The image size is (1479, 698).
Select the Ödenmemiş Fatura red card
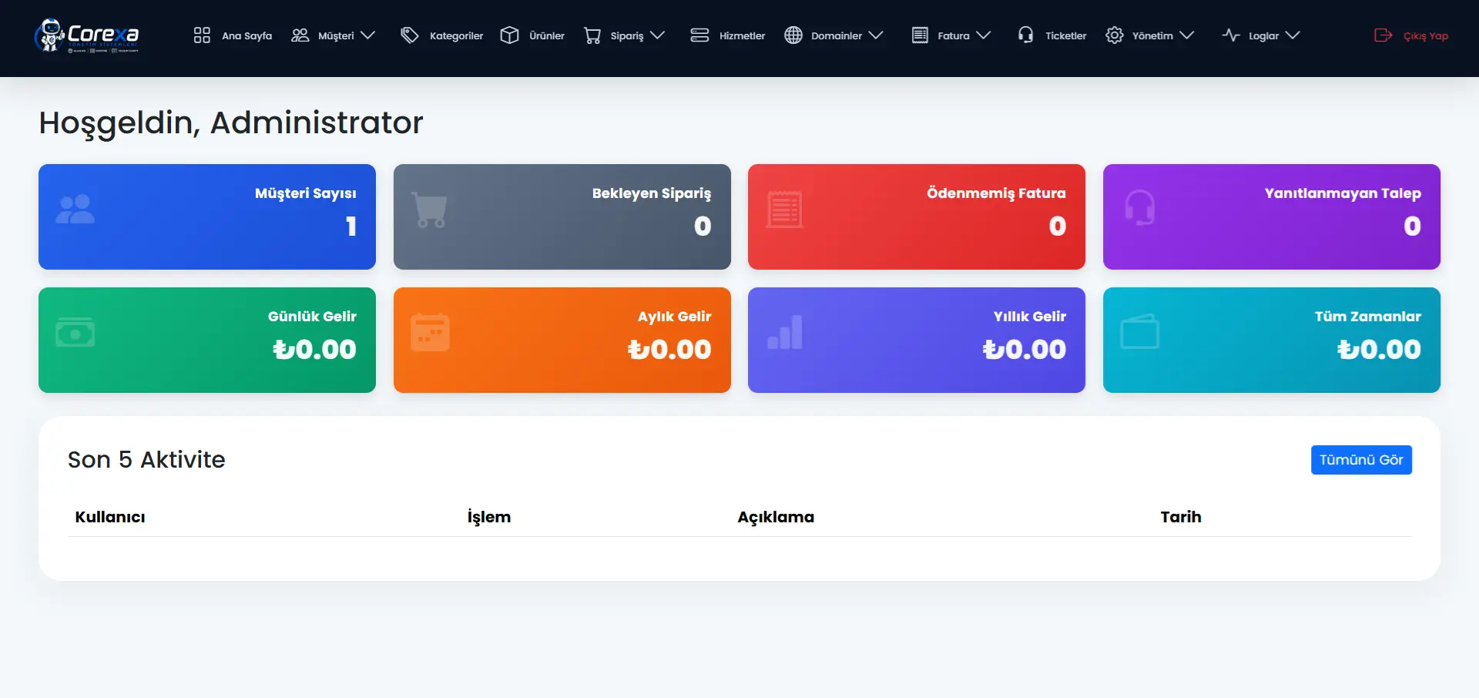[x=917, y=216]
